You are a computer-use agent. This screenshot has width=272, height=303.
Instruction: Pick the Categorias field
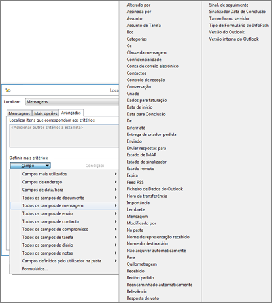point(137,39)
